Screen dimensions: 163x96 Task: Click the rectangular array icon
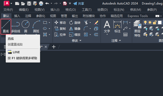pyautogui.click(x=86, y=34)
